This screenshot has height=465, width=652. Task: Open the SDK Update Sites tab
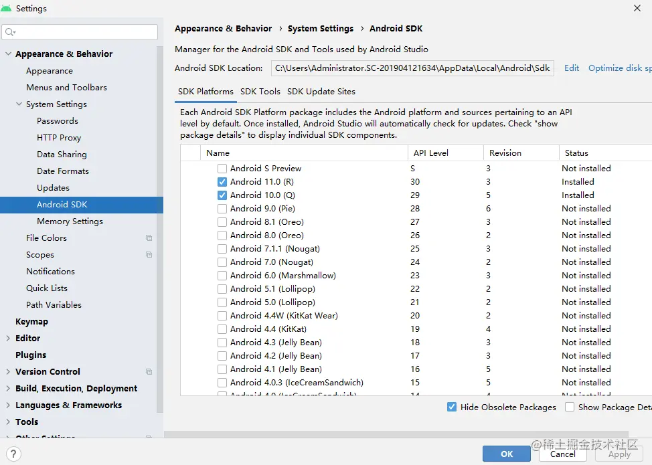click(321, 92)
